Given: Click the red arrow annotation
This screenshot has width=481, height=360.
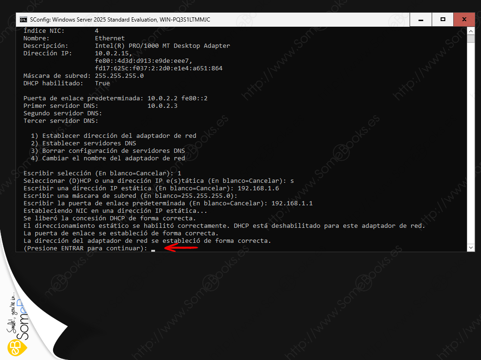Looking at the screenshot, I should pyautogui.click(x=180, y=248).
